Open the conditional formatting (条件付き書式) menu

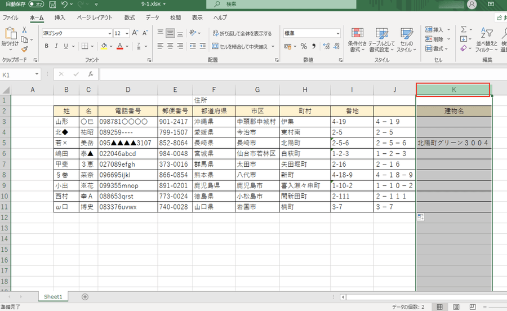pos(357,39)
